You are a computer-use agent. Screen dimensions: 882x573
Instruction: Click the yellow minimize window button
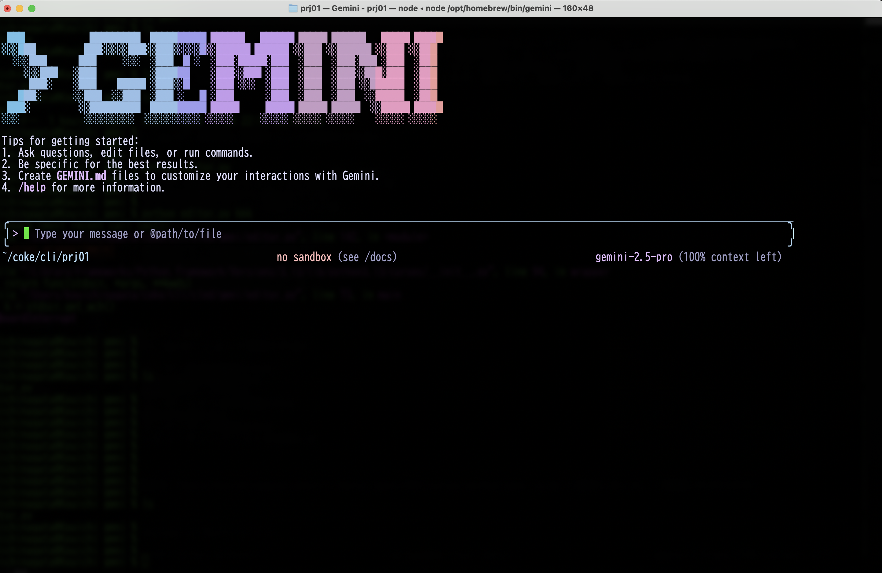point(20,8)
